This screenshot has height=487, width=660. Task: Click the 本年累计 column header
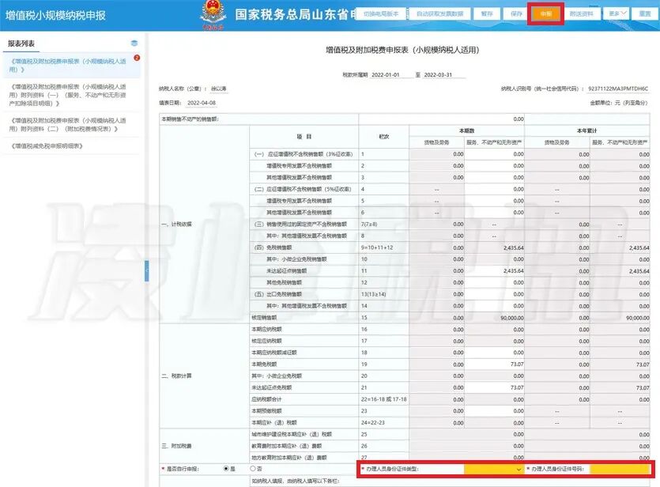coord(587,131)
